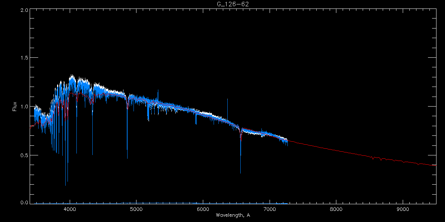Click the 7000 wavelength tick label
445x222 pixels.
point(270,209)
